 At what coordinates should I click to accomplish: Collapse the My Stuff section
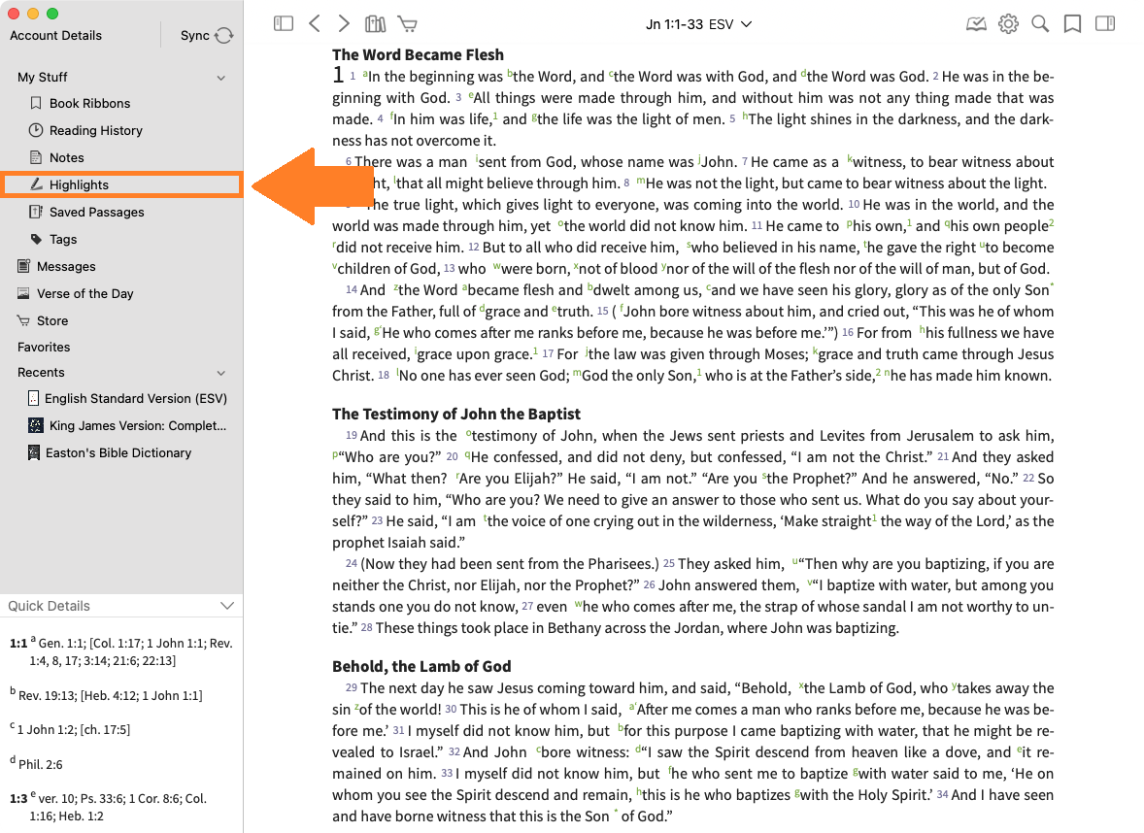click(220, 78)
